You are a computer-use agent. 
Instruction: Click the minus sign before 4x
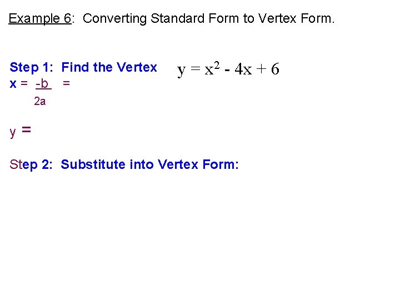227,70
